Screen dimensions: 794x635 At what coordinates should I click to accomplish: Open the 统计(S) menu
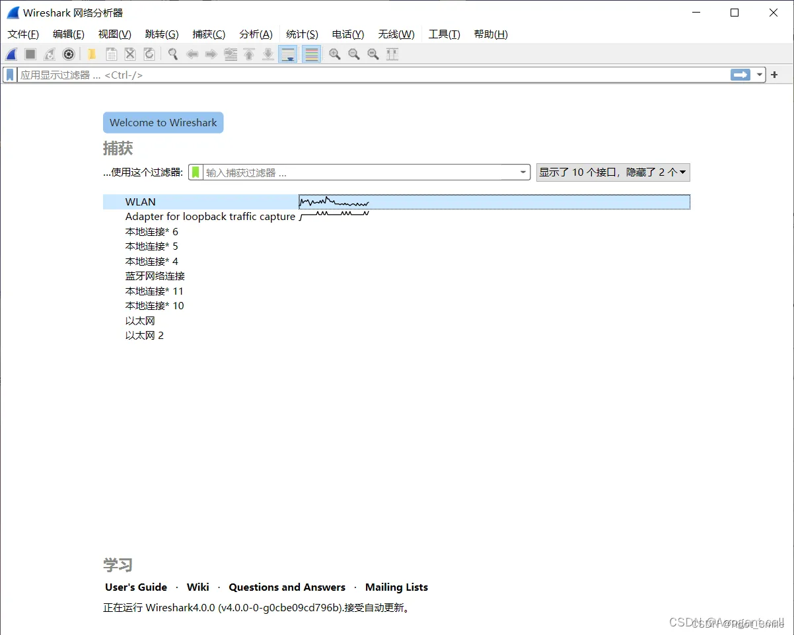[302, 34]
